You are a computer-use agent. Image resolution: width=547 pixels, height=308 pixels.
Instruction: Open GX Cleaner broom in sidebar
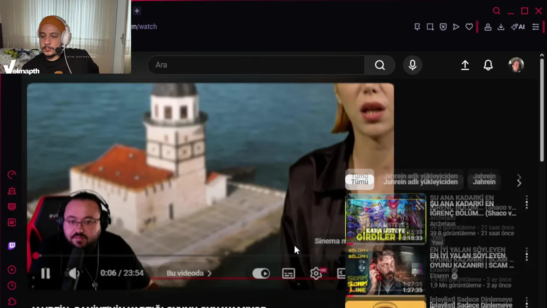[x=12, y=191]
